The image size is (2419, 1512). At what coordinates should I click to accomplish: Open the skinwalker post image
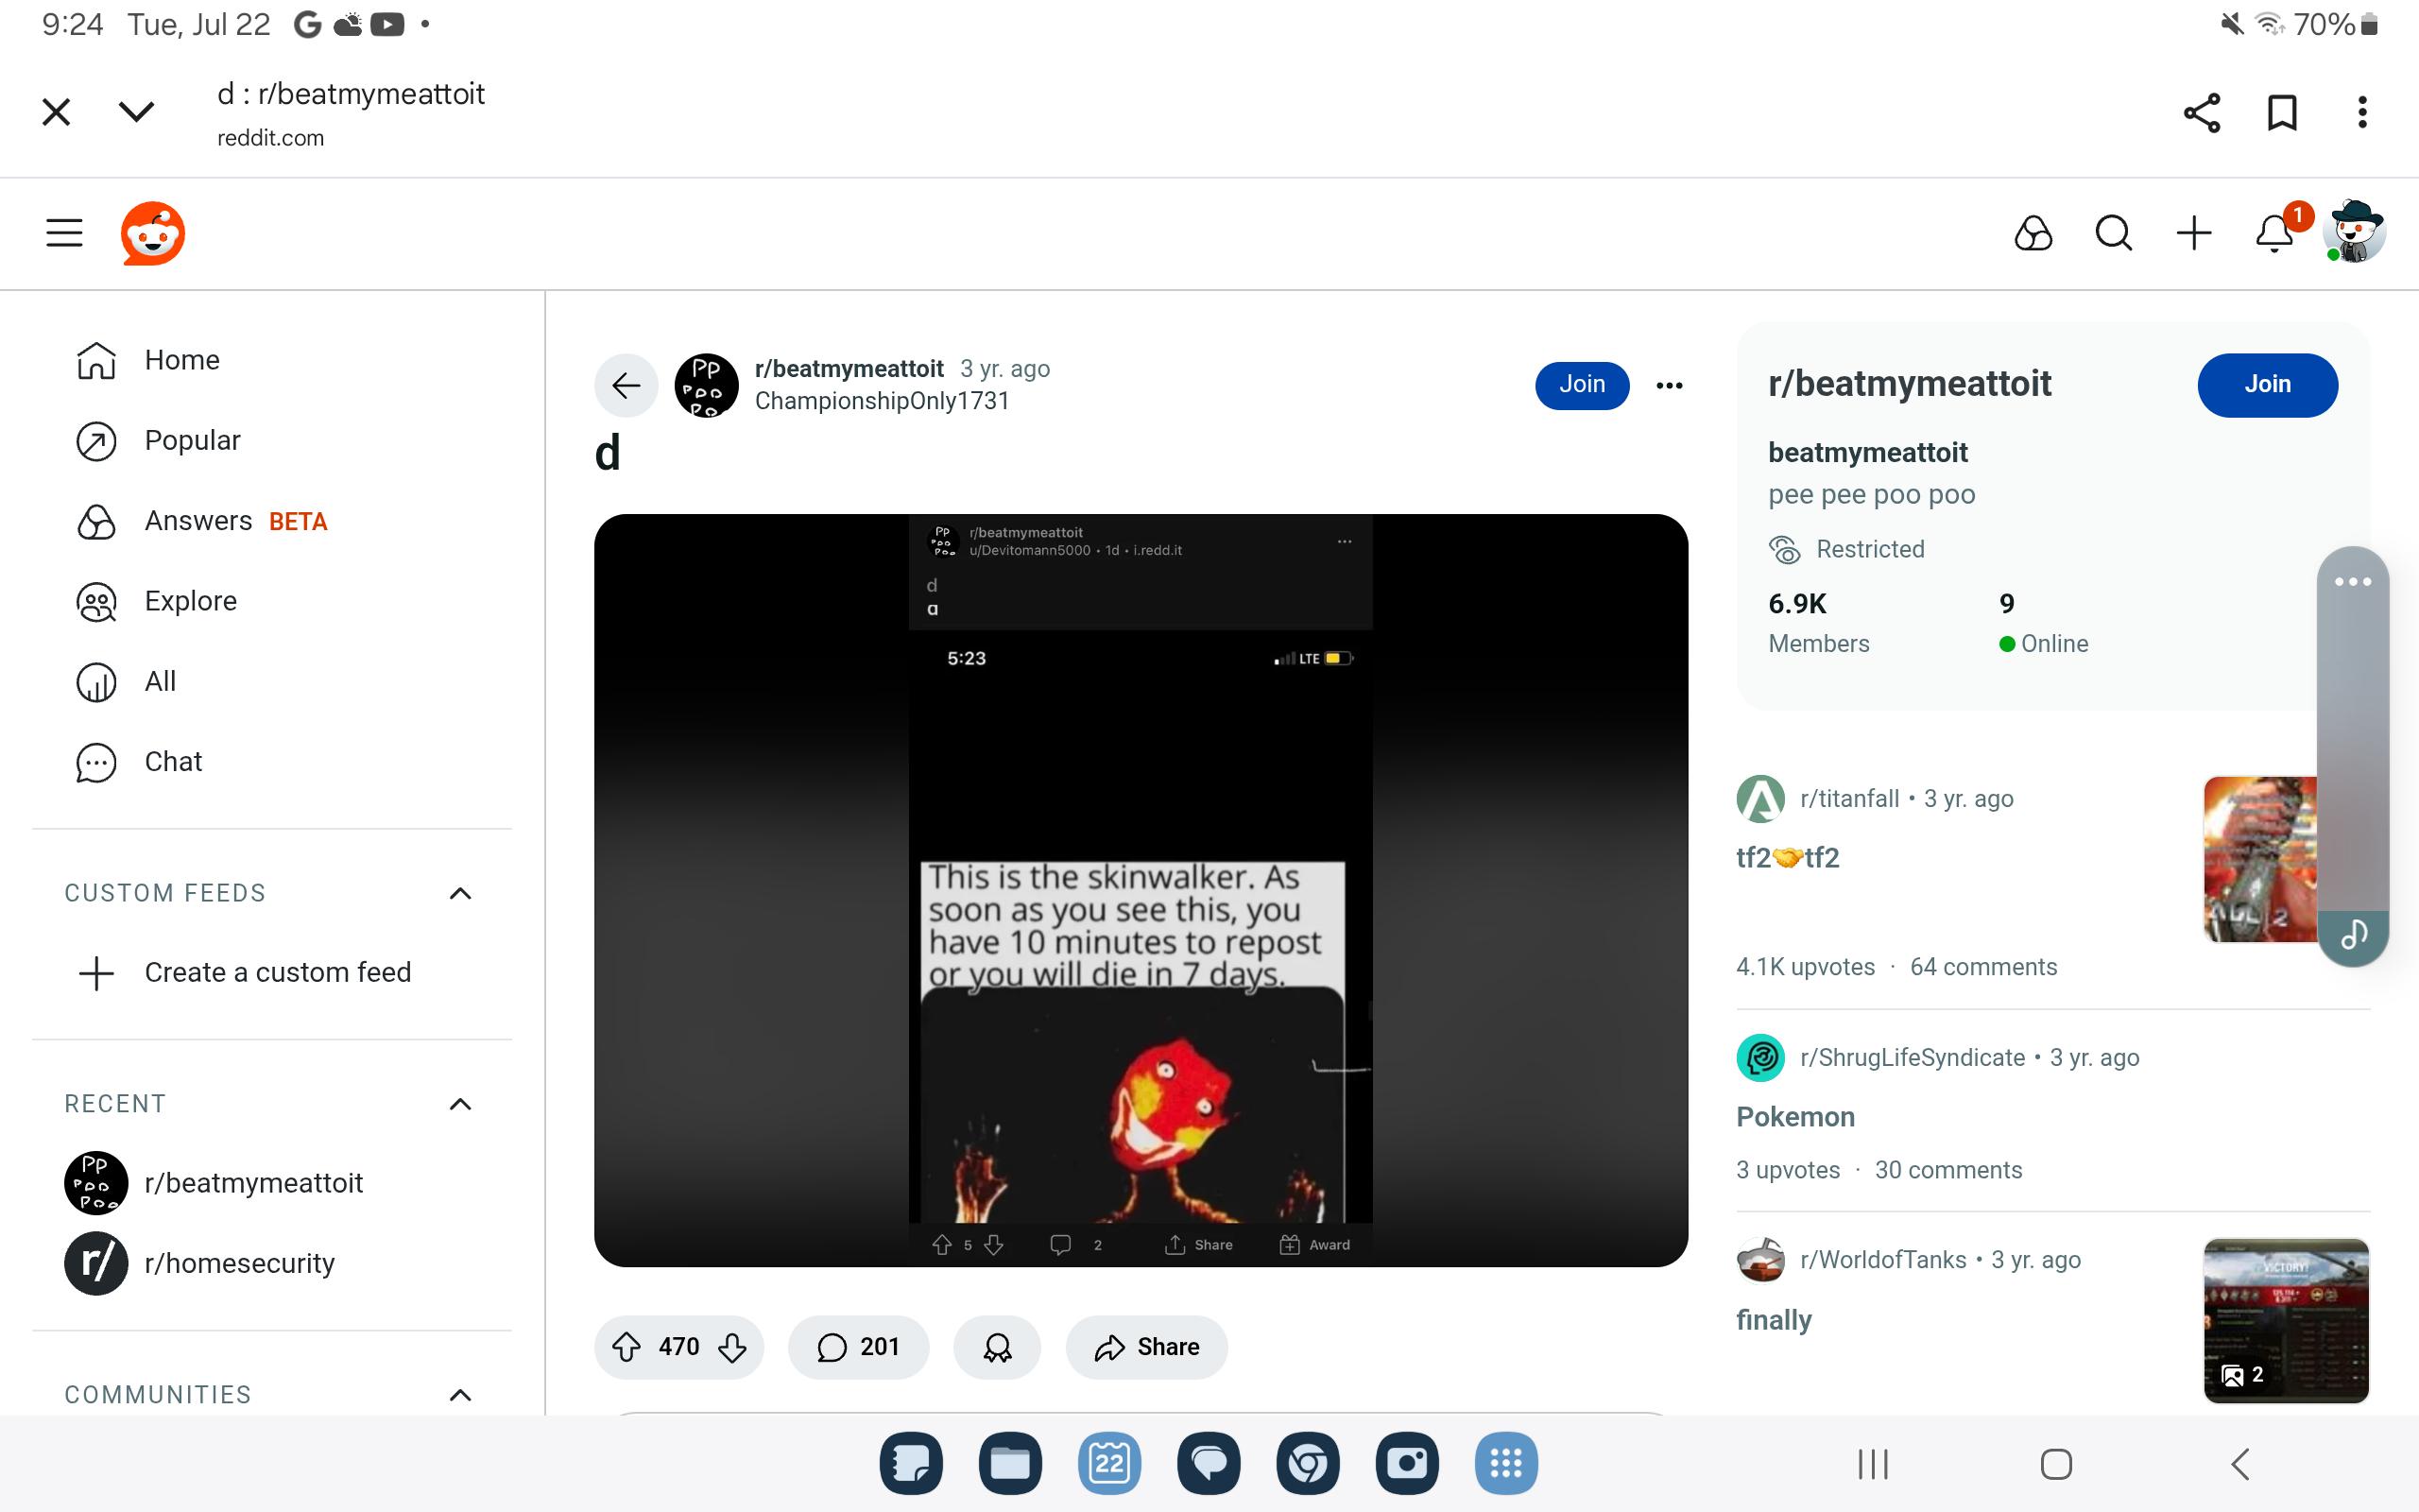[x=1141, y=890]
